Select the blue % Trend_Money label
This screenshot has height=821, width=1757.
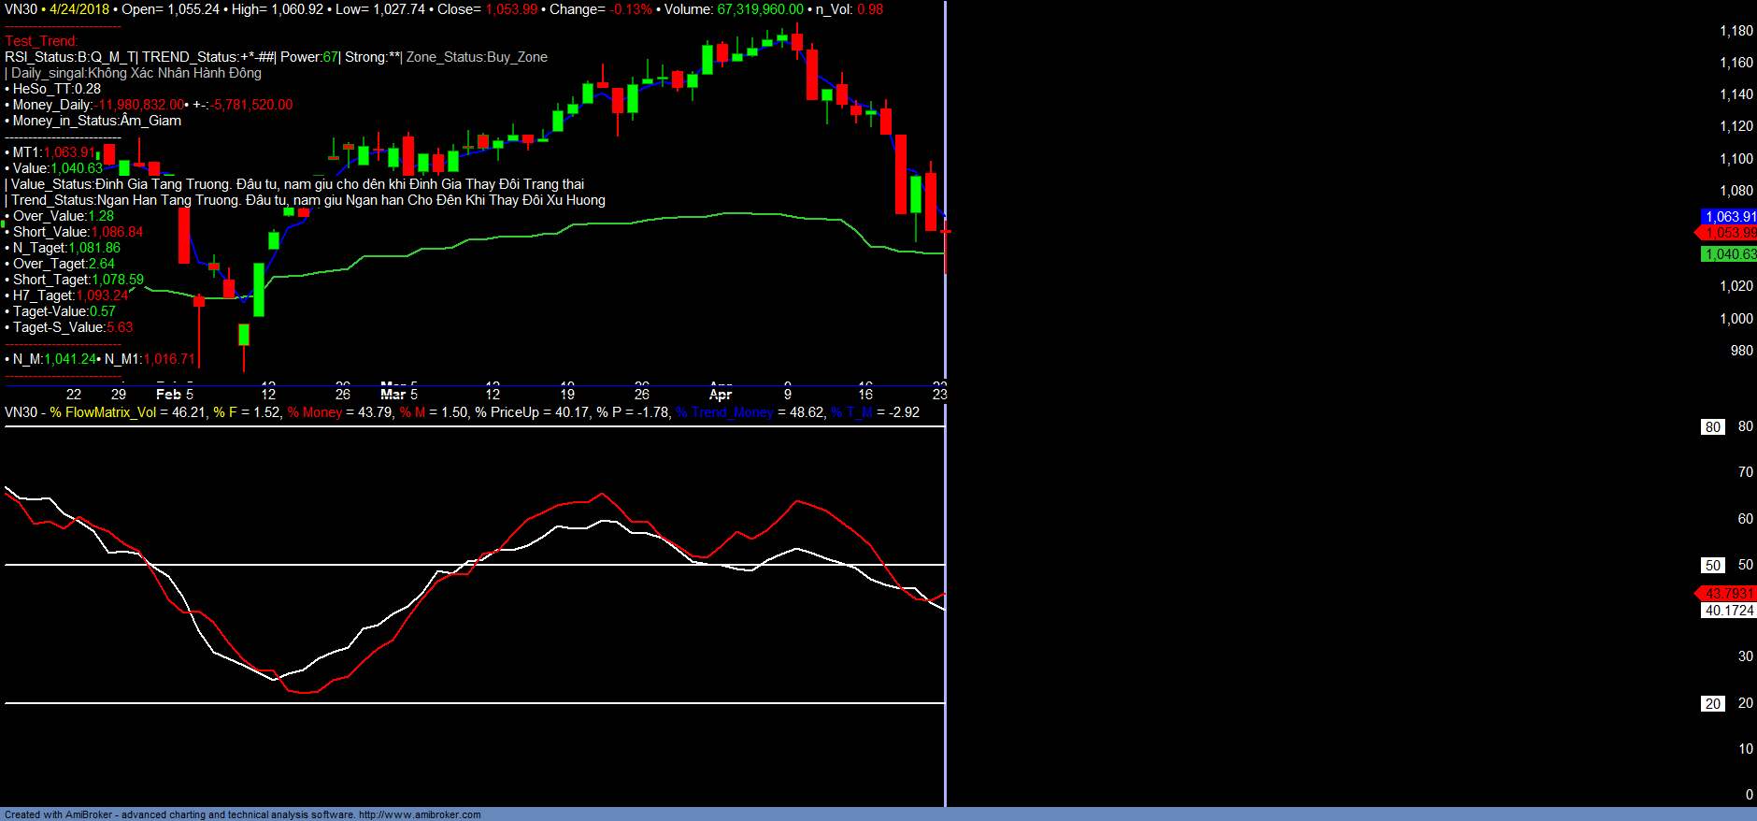coord(724,412)
